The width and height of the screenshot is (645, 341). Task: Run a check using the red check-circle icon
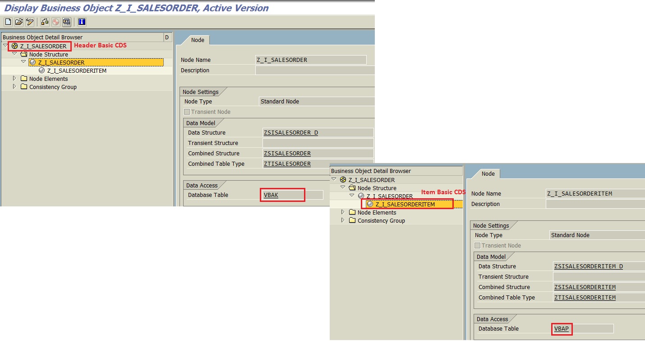(56, 21)
